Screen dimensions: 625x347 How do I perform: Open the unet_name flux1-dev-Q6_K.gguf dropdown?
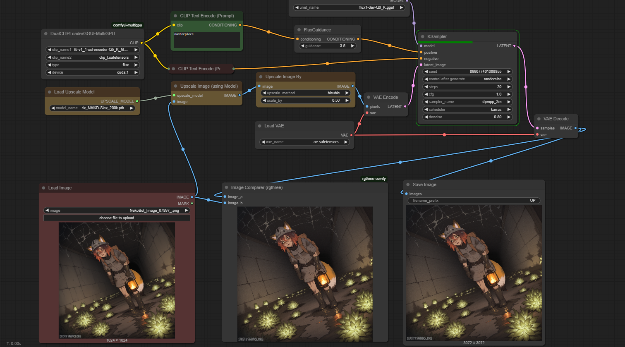click(349, 7)
